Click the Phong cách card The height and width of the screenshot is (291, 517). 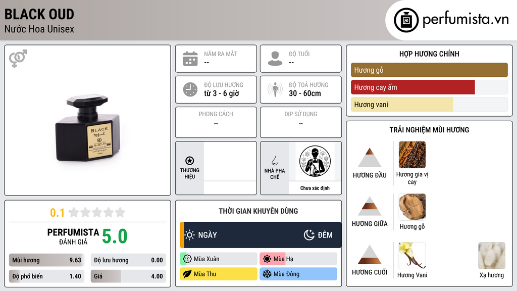(216, 122)
